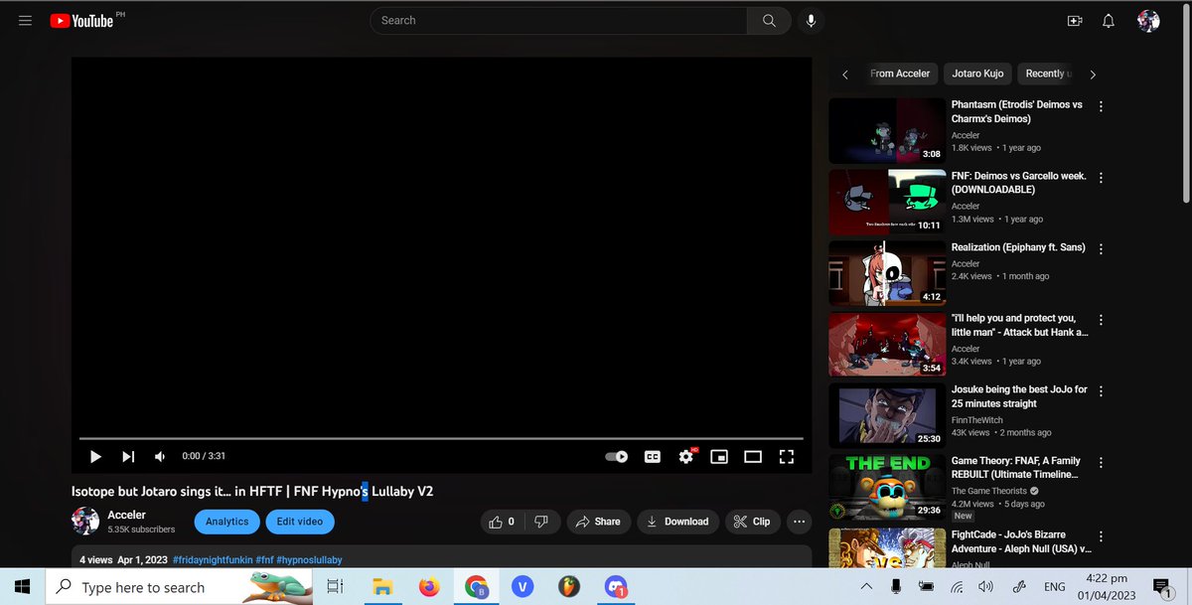Screen dimensions: 1192x605
Task: Seek on the video progress bar
Action: coord(441,438)
